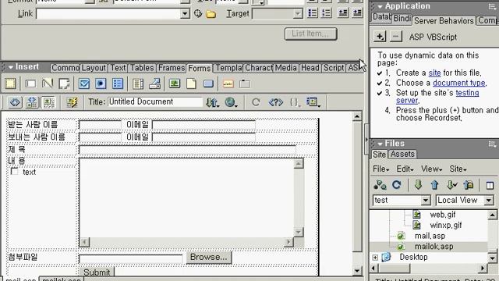This screenshot has height=281, width=499.
Task: Insert a List/Menu from Forms bar
Action: tap(138, 84)
